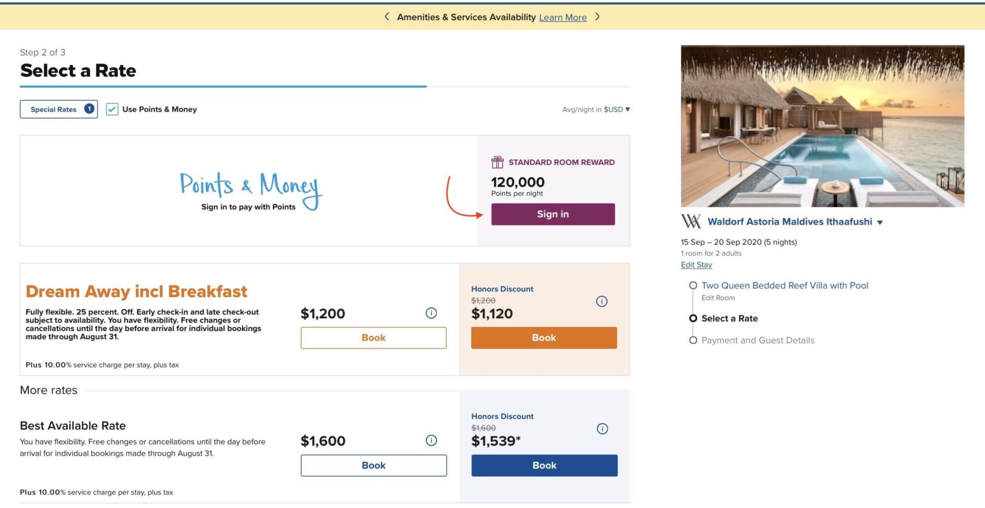Book Honors Discount rate at $1,120
985x508 pixels.
point(544,338)
